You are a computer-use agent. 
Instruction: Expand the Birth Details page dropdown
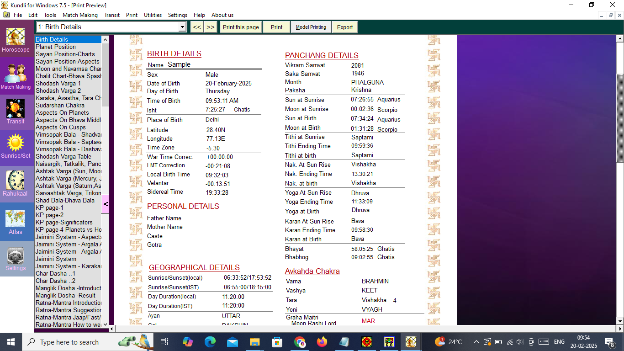[182, 27]
